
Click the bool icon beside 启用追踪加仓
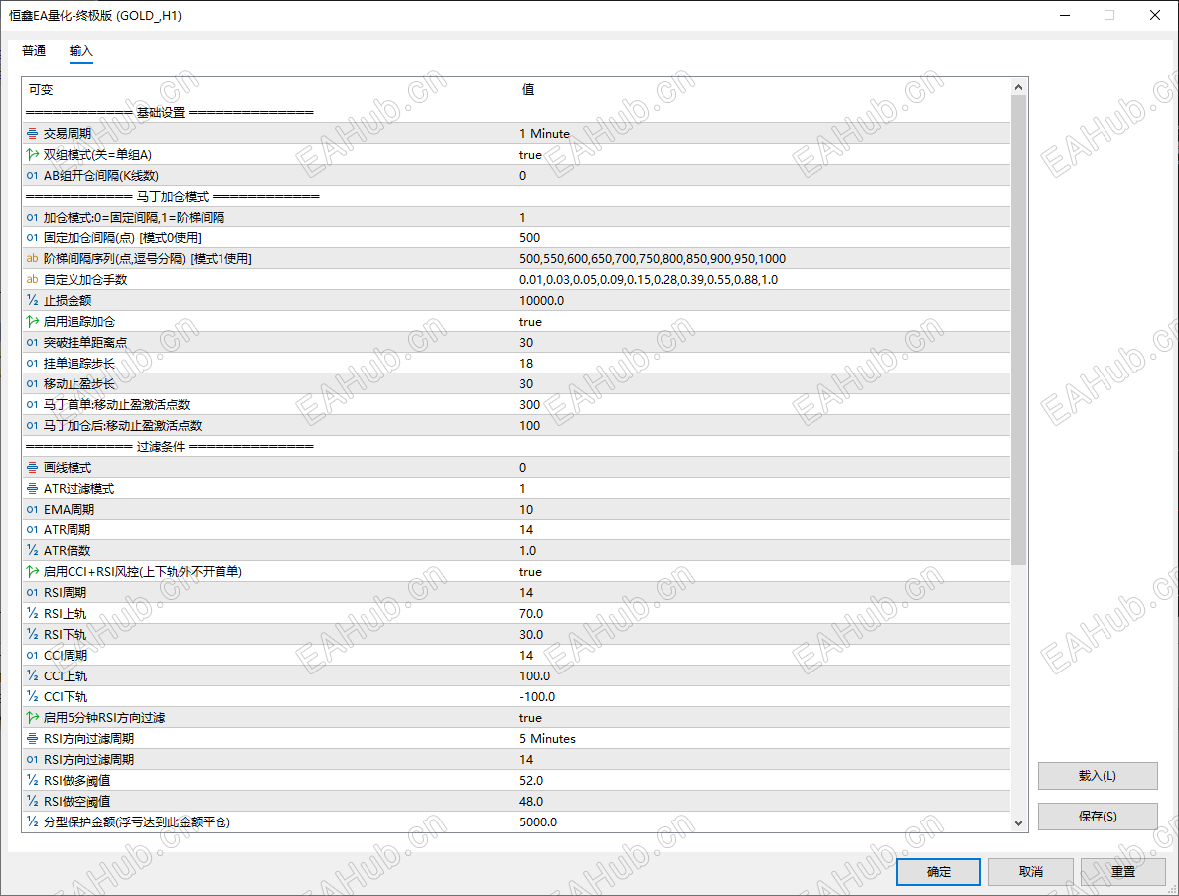coord(33,322)
